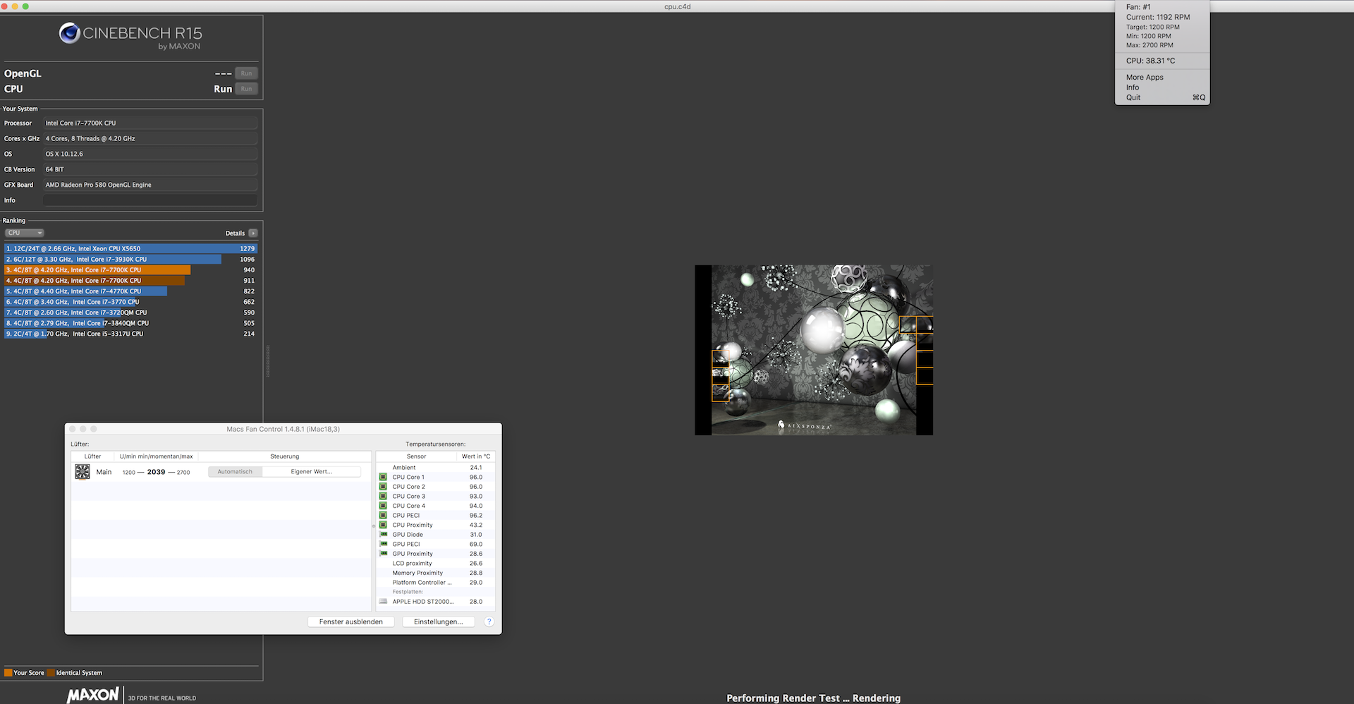Open the CPU ranking type dropdown
Viewport: 1354px width, 704px height.
coord(25,233)
